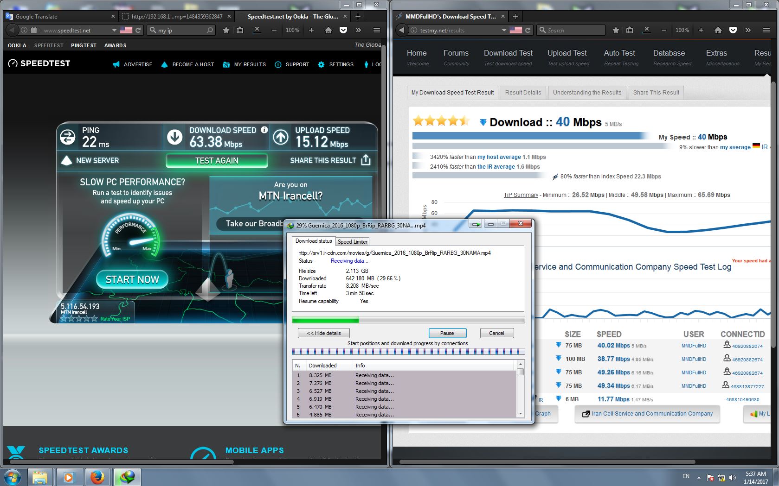Image resolution: width=779 pixels, height=486 pixels.
Task: Open the URL history dropdown in the Speedtest browser
Action: click(114, 30)
